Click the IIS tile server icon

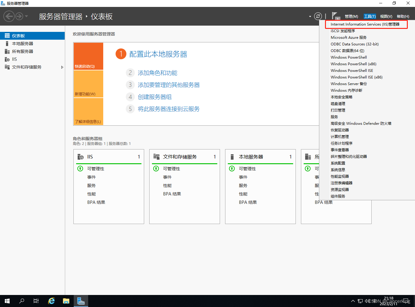(80, 157)
